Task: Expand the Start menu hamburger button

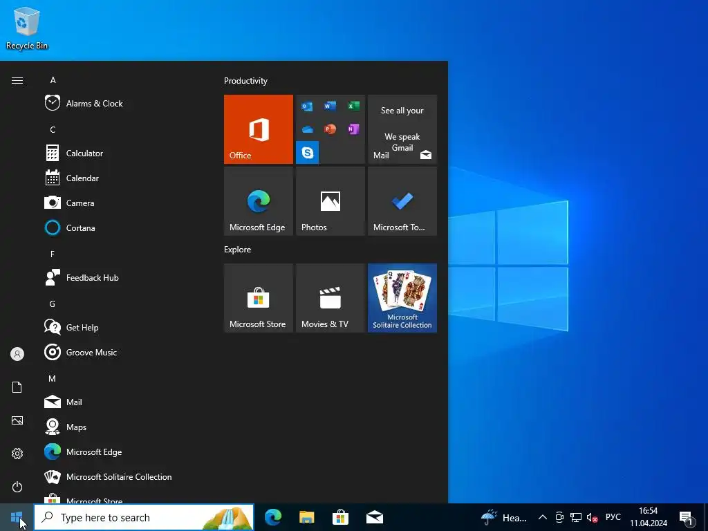Action: tap(17, 80)
